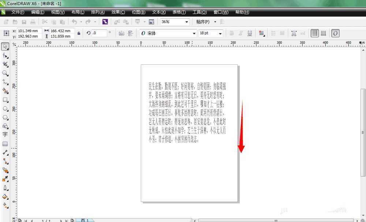Click the Undo arrow icon

(75, 22)
